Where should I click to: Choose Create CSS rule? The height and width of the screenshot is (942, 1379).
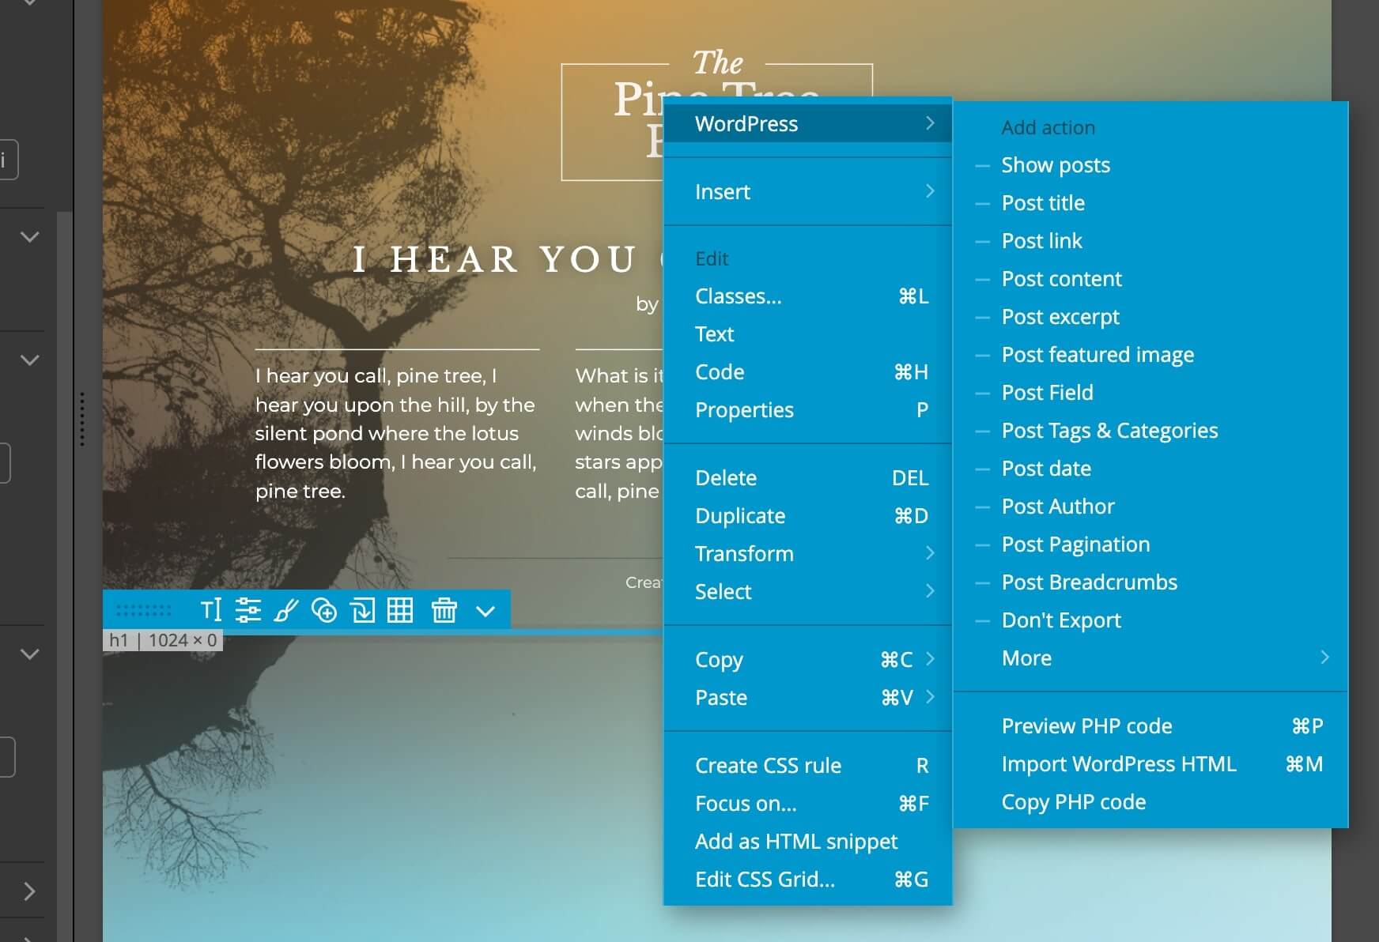click(x=807, y=765)
